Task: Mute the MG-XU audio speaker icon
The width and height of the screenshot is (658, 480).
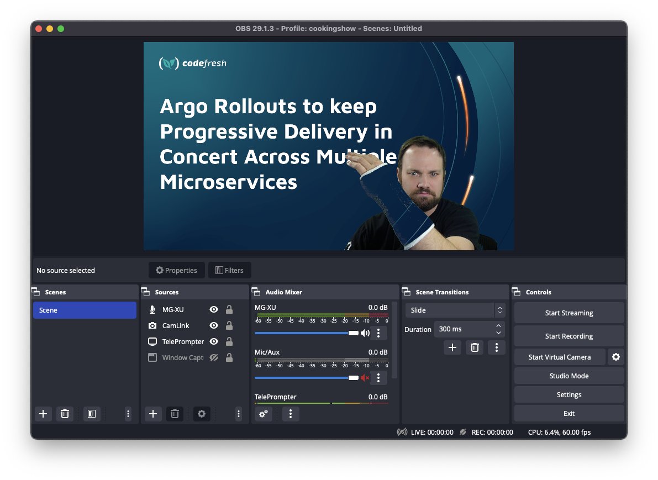Action: 365,333
